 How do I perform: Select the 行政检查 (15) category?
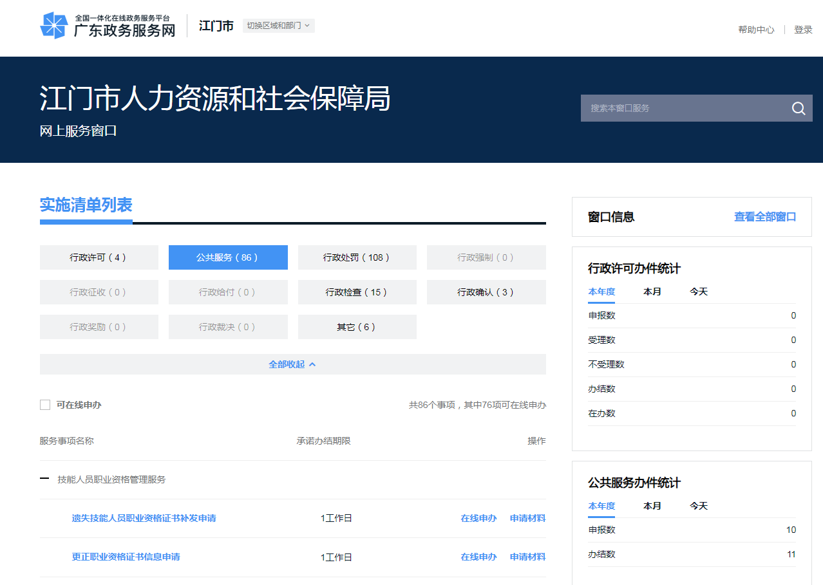pos(357,292)
